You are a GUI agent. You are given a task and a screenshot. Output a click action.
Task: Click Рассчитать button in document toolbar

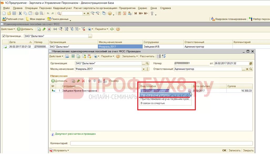point(147,57)
